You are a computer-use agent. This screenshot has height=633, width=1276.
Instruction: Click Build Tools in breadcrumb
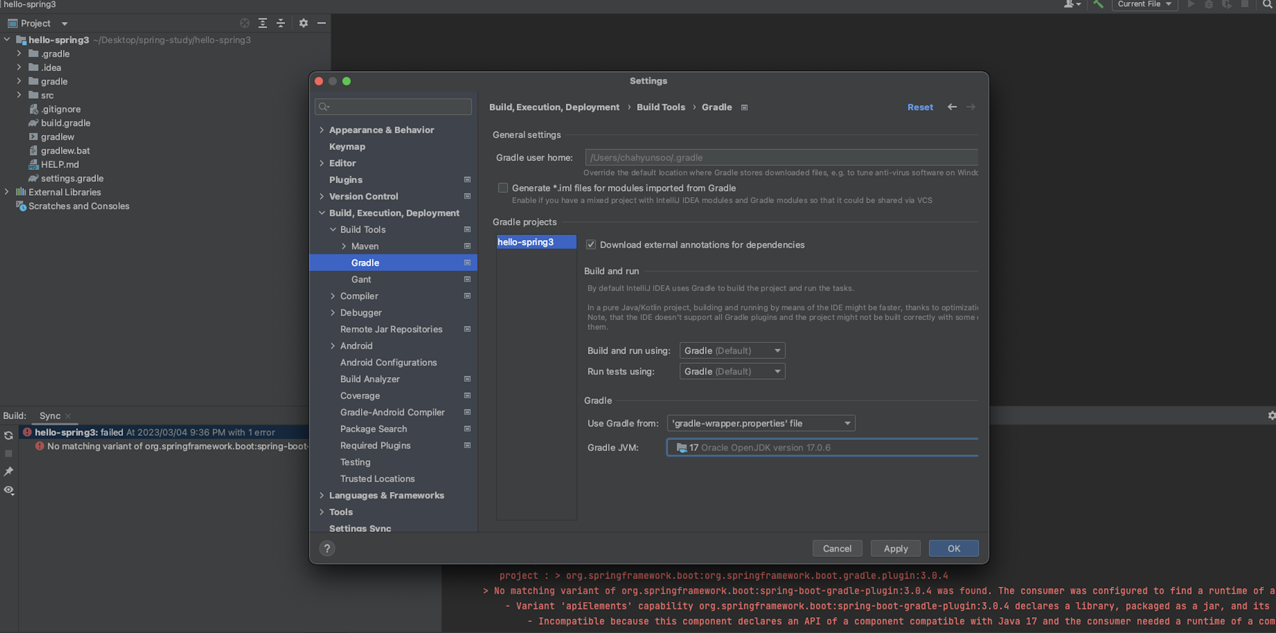click(661, 107)
